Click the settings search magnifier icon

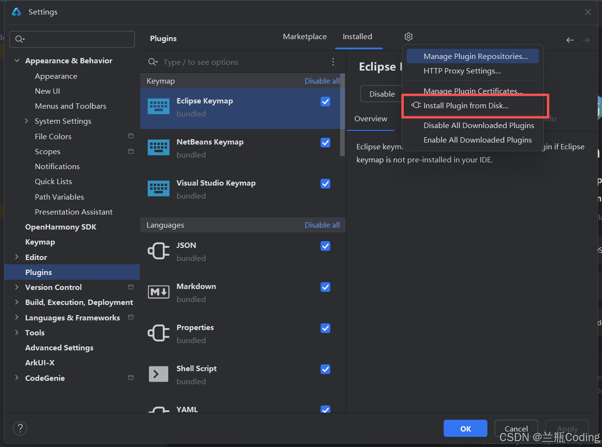coord(20,39)
